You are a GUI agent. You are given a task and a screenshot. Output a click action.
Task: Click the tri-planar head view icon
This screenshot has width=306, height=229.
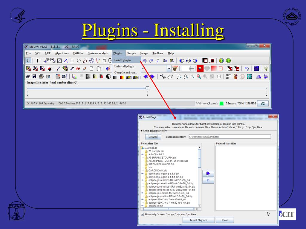(x=235, y=77)
